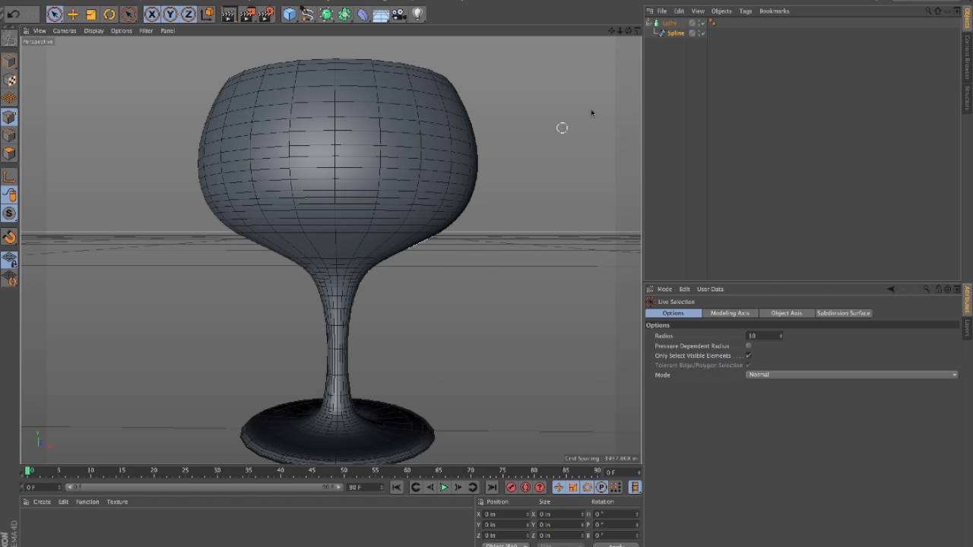Collapse the Lathe object tree
Viewport: 973px width, 547px height.
coord(648,23)
